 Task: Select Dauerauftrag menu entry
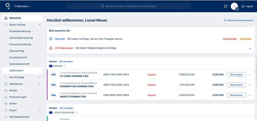[x=17, y=51]
